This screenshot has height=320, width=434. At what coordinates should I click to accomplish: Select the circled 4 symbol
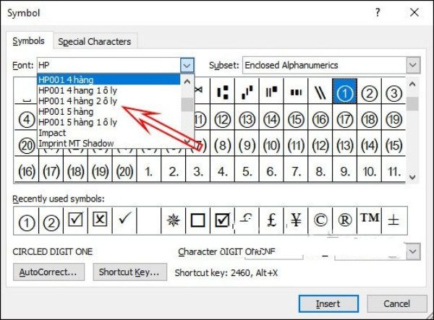click(27, 120)
